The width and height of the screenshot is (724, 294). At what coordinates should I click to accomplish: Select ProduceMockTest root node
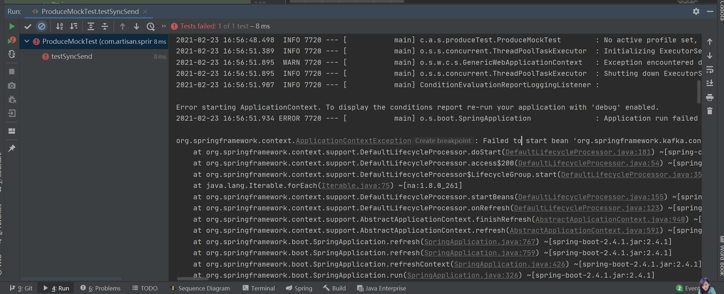pyautogui.click(x=94, y=41)
